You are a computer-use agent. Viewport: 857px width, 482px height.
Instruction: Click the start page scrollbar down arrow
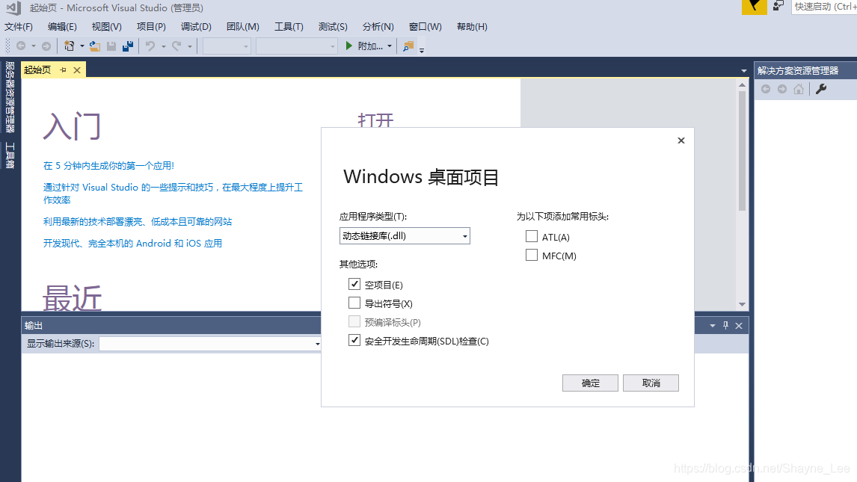pos(743,304)
